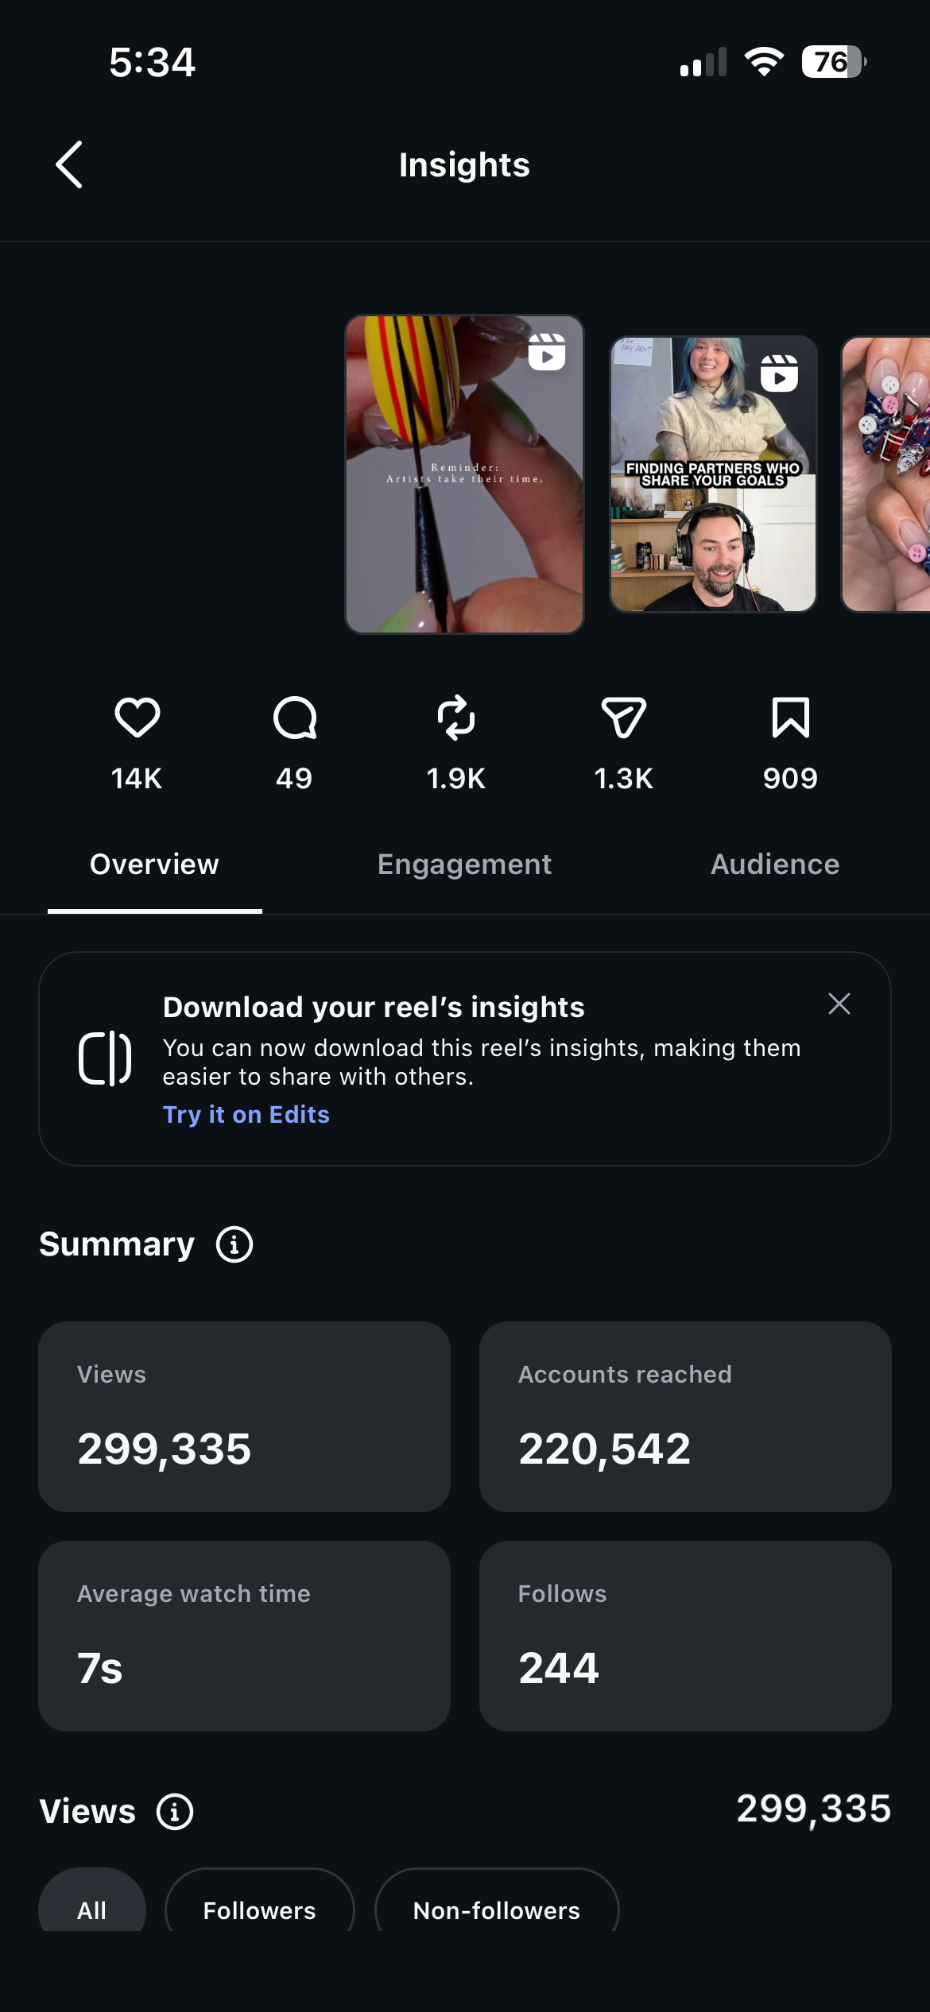930x2012 pixels.
Task: Tap the saves bookmark icon
Action: click(x=791, y=718)
